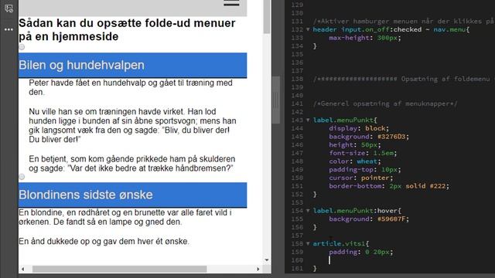495x278 pixels.
Task: Select radio button above Blondinens sidste ønske
Action: pos(22,177)
